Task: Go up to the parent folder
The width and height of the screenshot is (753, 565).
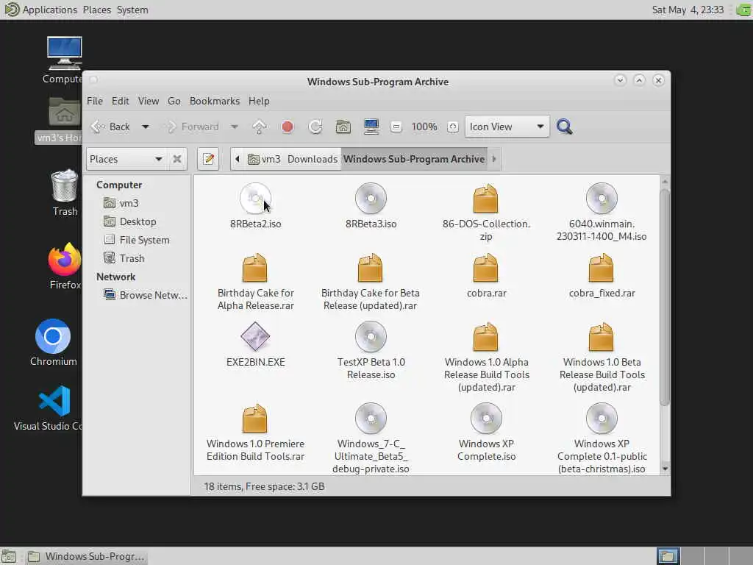Action: click(260, 127)
